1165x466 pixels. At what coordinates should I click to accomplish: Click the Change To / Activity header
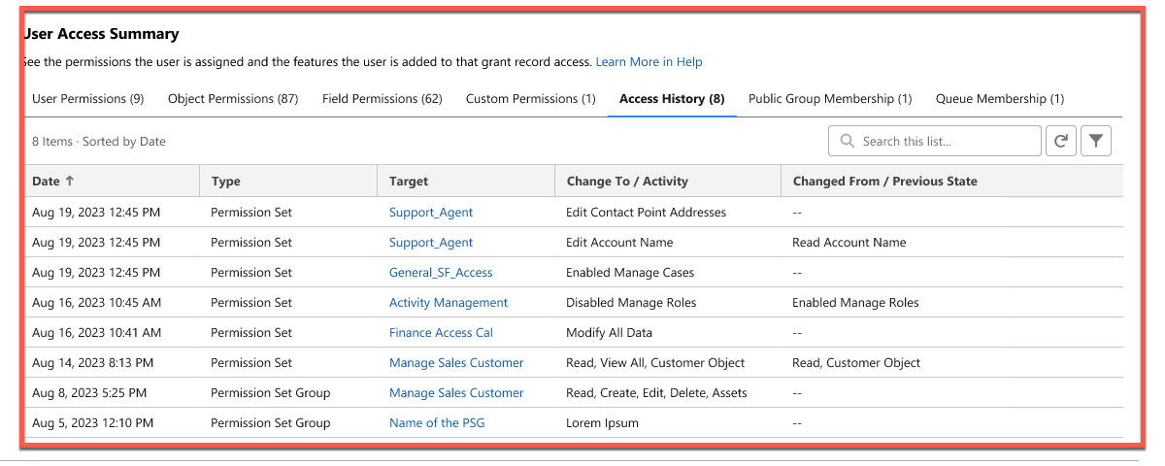pos(627,181)
